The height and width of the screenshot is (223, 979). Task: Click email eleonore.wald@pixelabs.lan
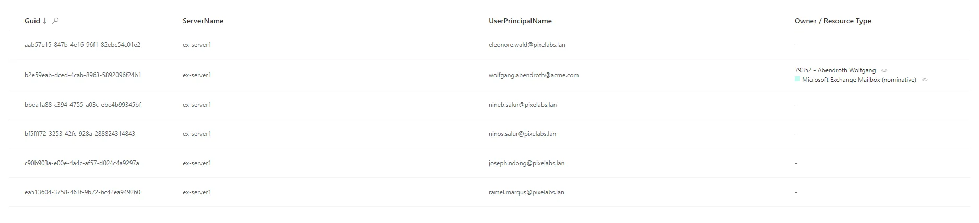(527, 45)
